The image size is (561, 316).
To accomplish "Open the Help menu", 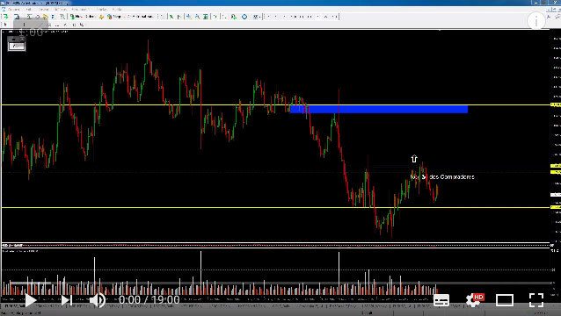I will click(117, 9).
